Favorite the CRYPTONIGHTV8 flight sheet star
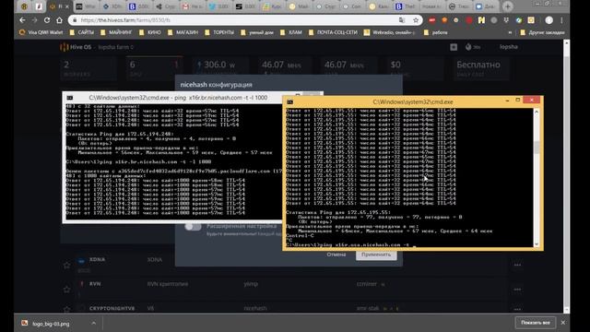The image size is (590, 332). [x=66, y=309]
